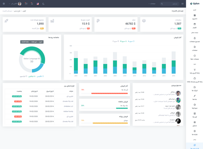The height and width of the screenshot is (149, 203).
Task: Click the red 78% sales progress bar
Action: coord(109,93)
